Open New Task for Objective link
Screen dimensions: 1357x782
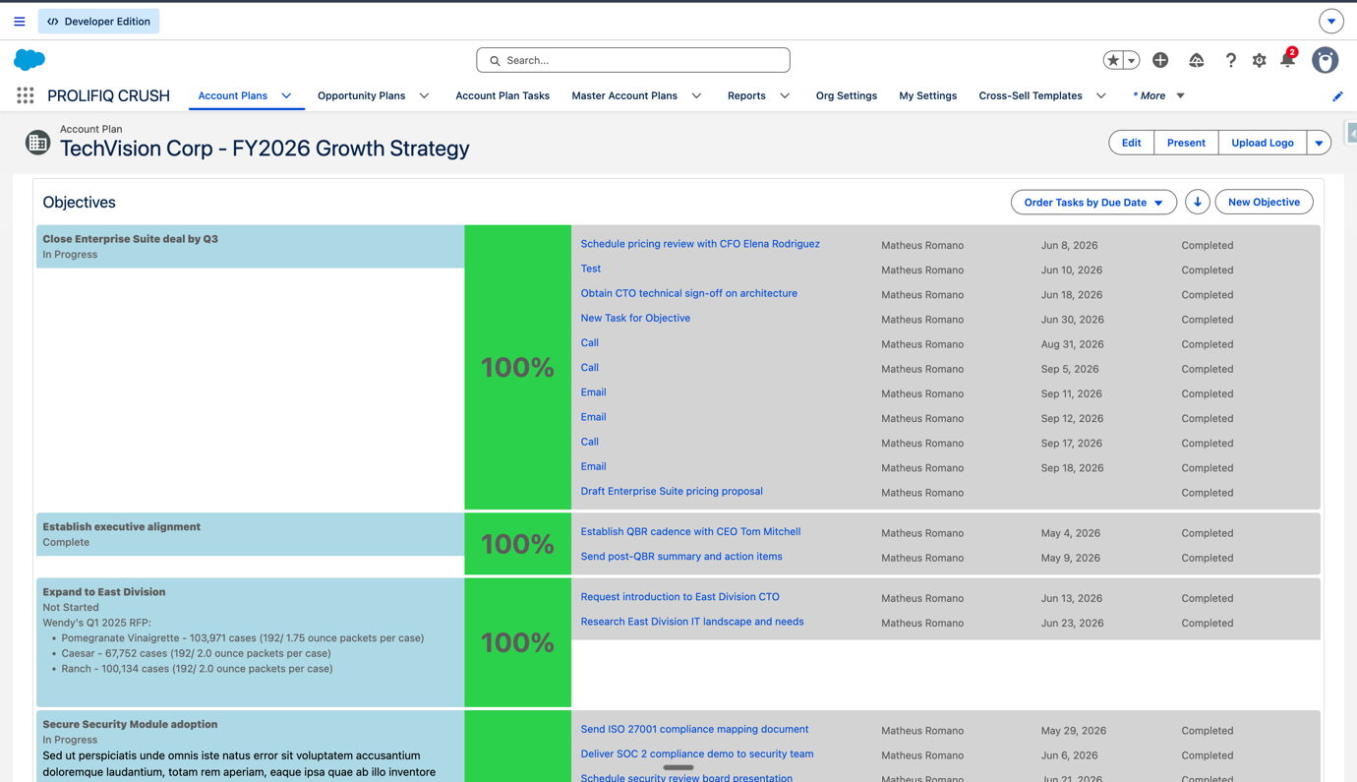(x=635, y=318)
